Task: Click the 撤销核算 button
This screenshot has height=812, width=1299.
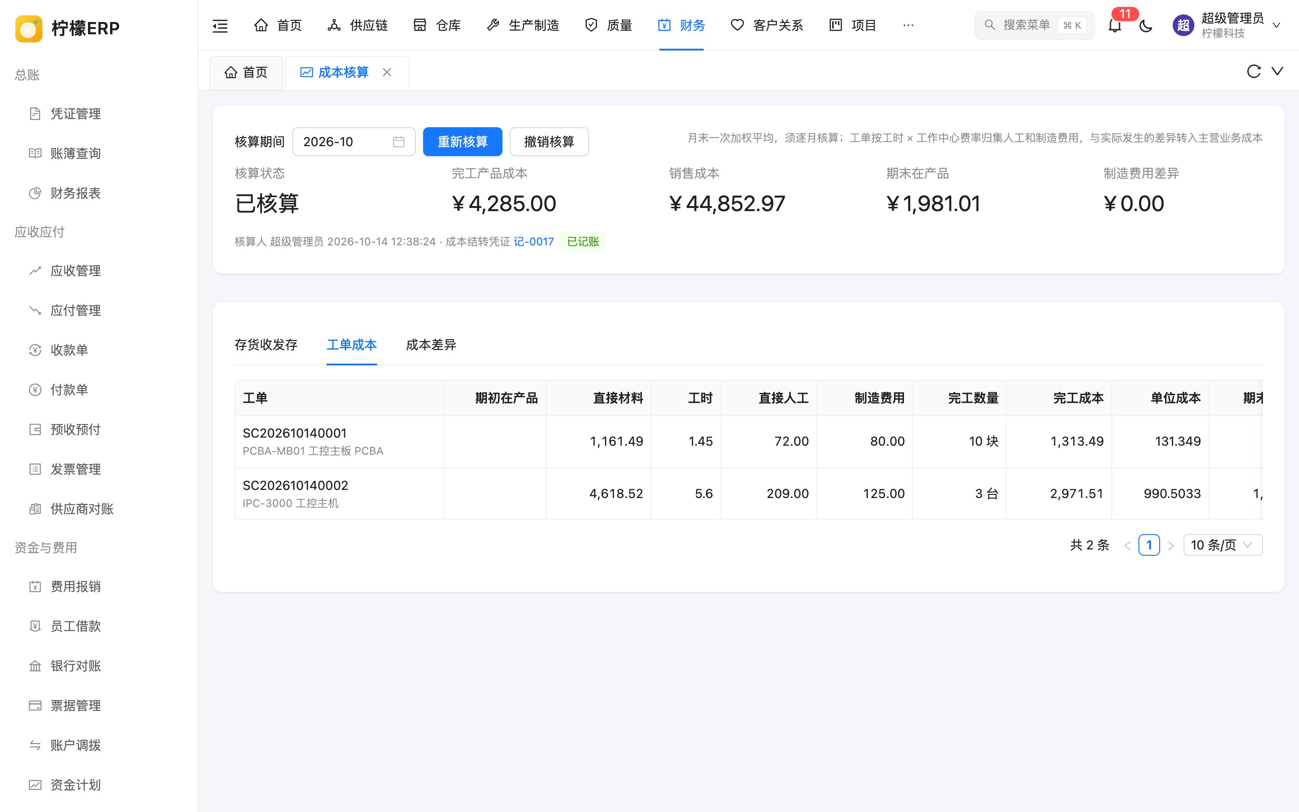Action: coord(549,142)
